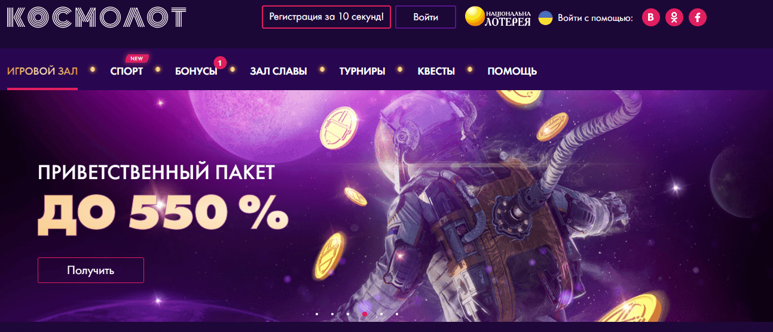Log in using the Facebook icon
The image size is (773, 332).
point(698,17)
